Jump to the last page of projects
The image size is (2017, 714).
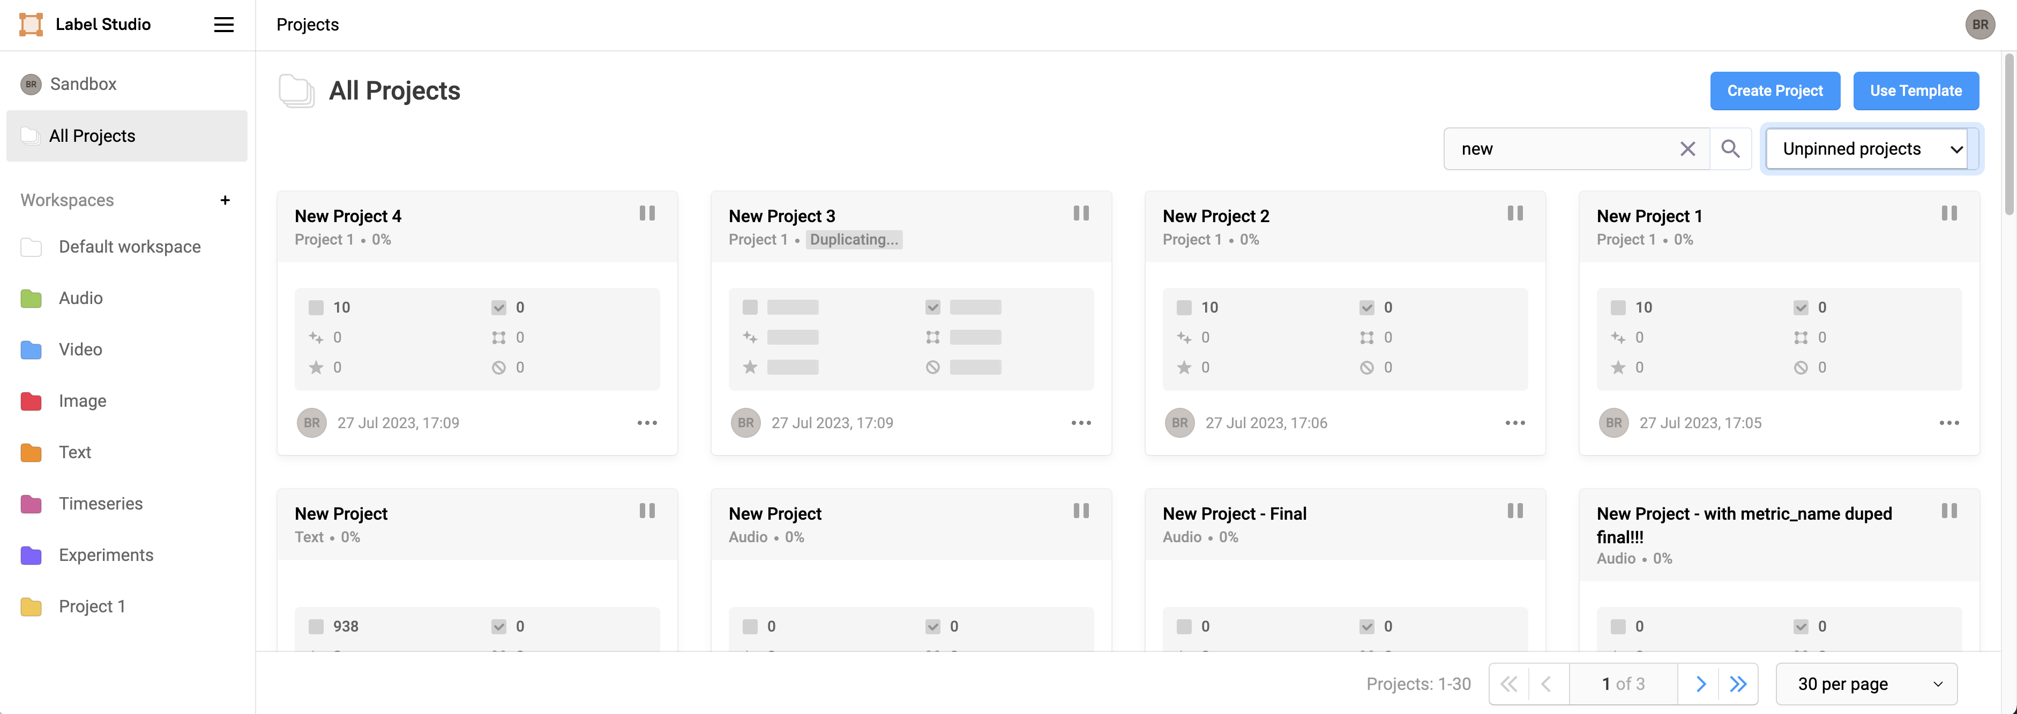(x=1738, y=684)
